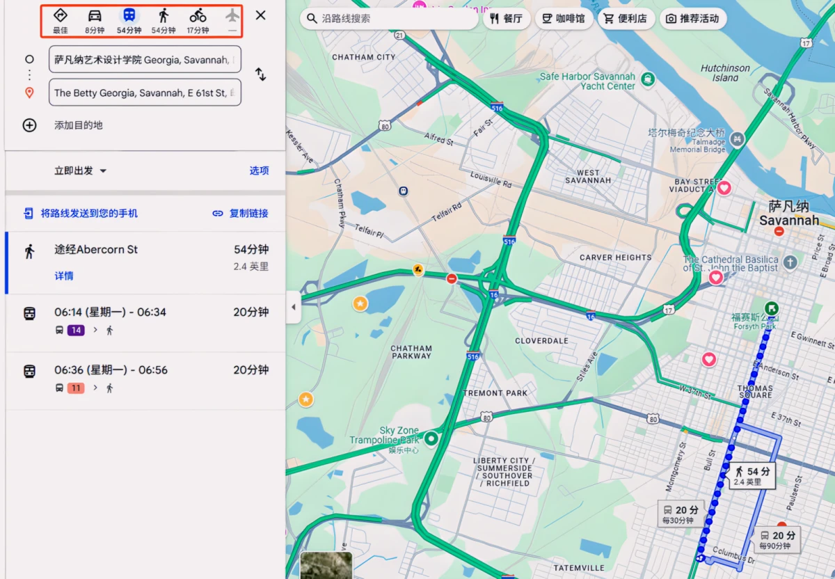Send route to your phone
Viewport: 835px width, 579px height.
pos(81,214)
